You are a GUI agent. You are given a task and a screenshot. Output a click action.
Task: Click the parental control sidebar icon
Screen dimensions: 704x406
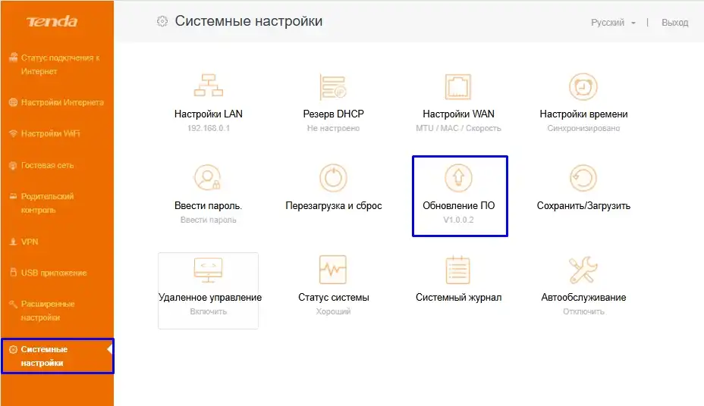(x=13, y=196)
